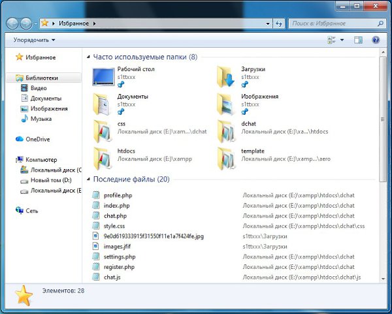Open the Упорядочить dropdown menu

pos(34,40)
